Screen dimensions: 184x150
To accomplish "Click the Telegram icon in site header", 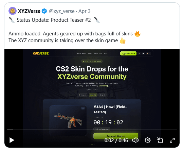I will tap(143, 53).
